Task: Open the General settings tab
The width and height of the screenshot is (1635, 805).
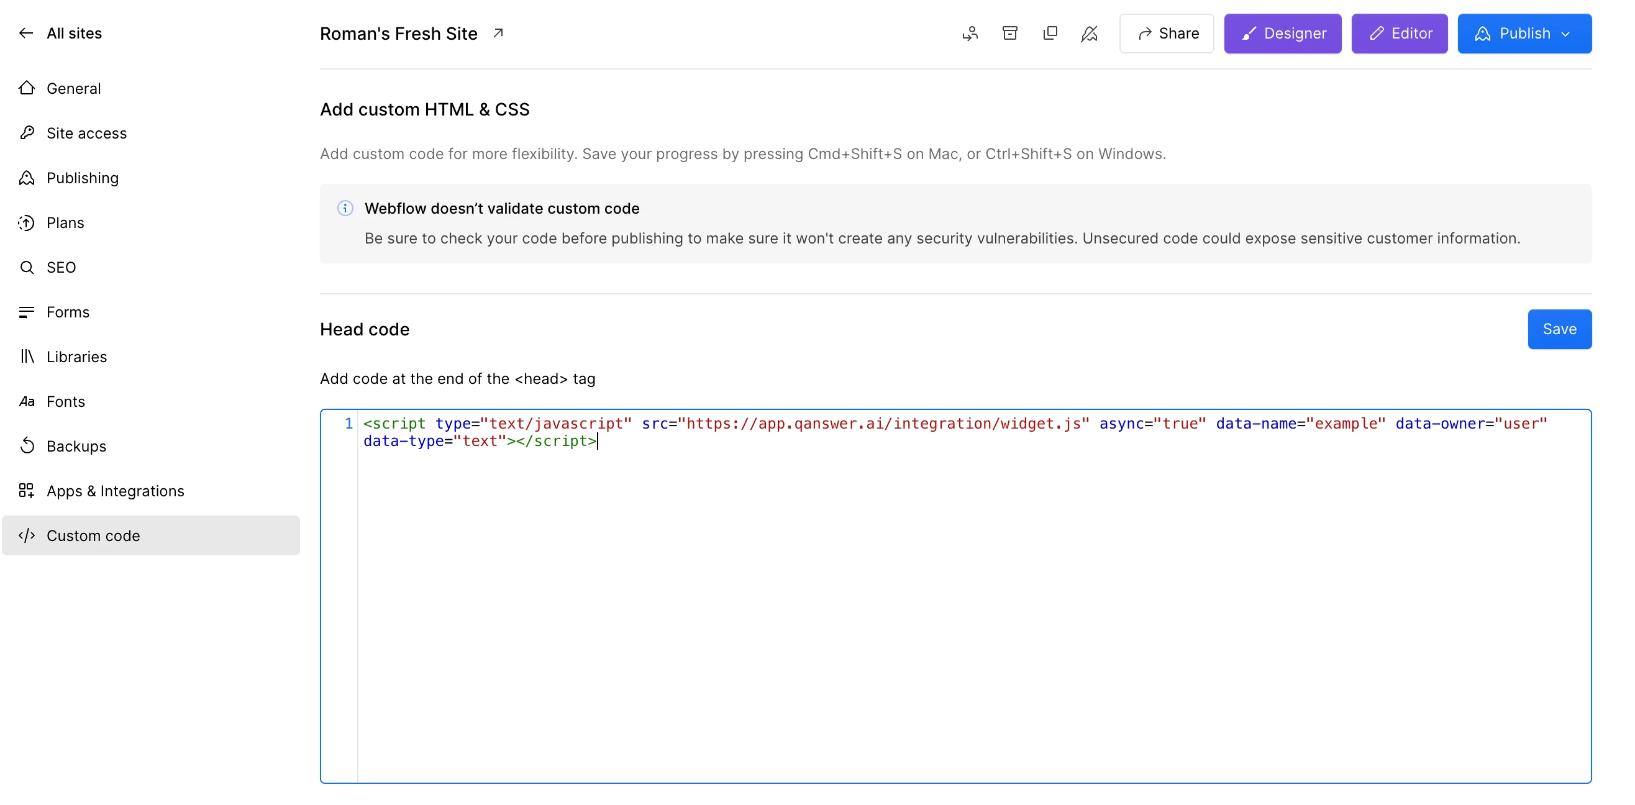Action: click(150, 88)
